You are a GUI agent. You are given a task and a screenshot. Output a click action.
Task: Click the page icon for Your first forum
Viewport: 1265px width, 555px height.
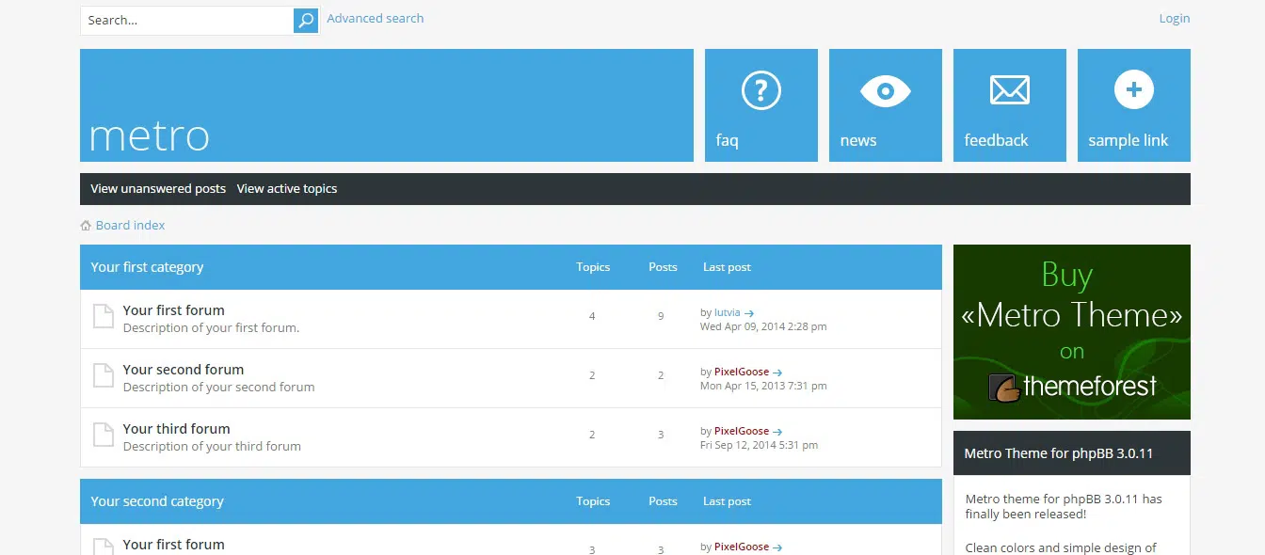coord(104,318)
